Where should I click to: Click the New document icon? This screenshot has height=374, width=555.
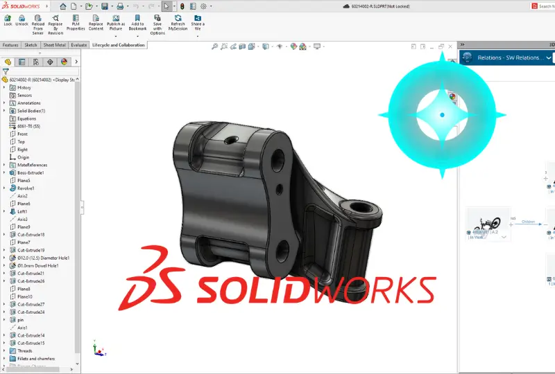(74, 6)
